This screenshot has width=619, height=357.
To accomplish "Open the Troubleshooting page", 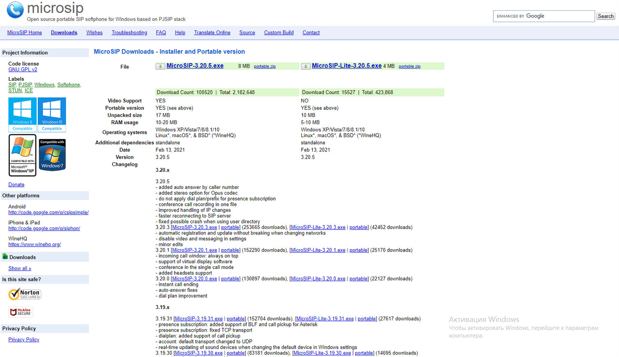I will (x=129, y=33).
